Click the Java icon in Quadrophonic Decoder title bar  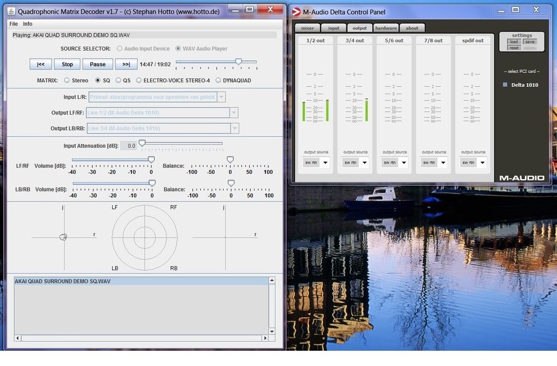pos(11,11)
